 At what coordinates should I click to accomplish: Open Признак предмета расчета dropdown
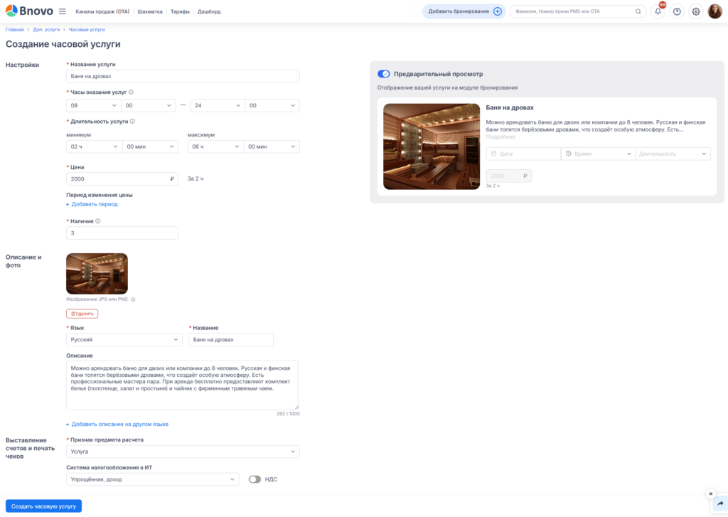183,452
